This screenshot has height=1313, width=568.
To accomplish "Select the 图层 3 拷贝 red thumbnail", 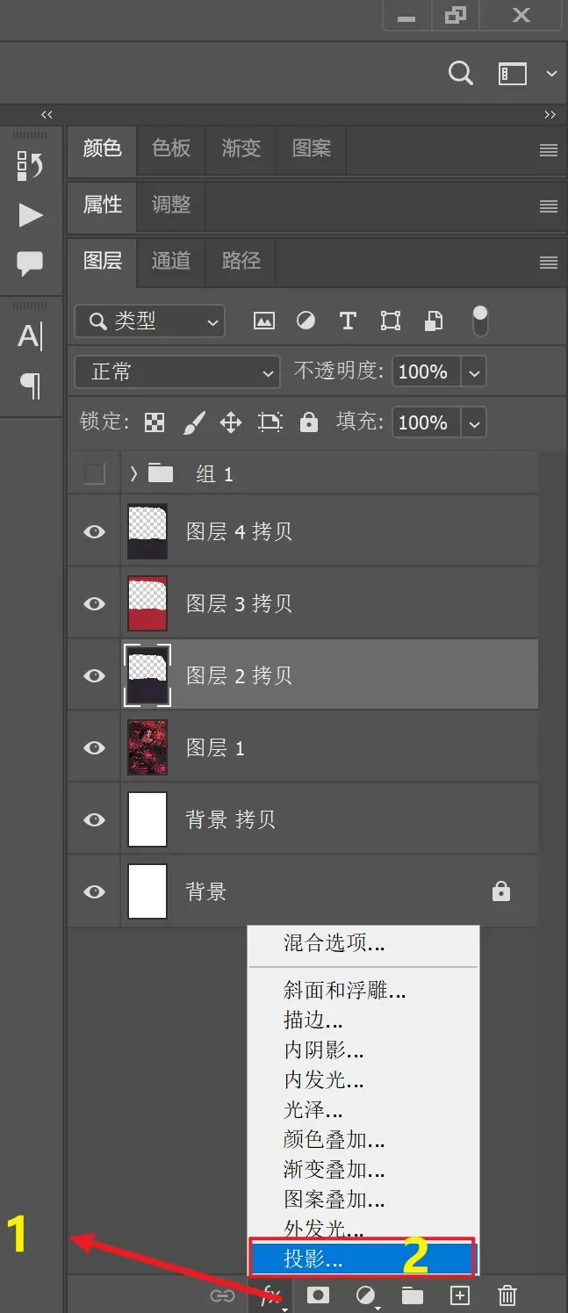I will [x=147, y=603].
